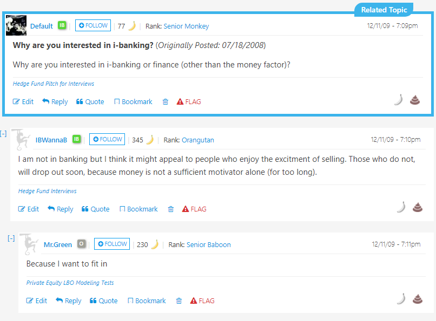Open Hedge Fund Pitch for Interviews link
The height and width of the screenshot is (321, 436).
tap(54, 84)
